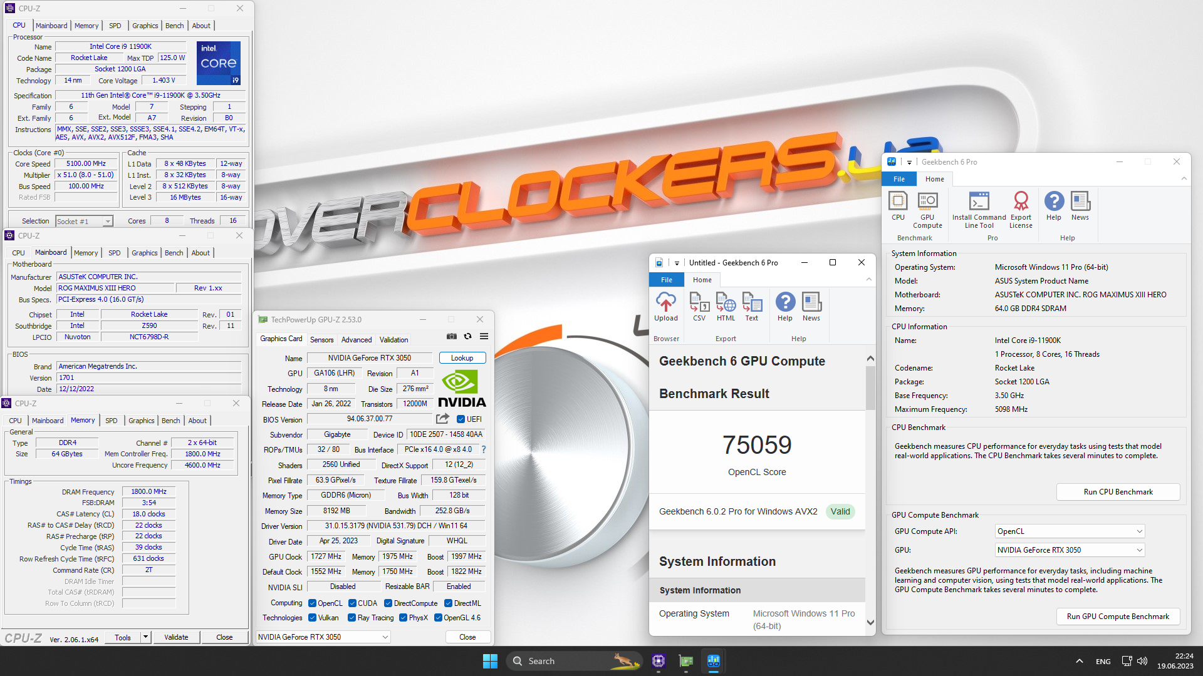Upload the benchmark result to browser
The width and height of the screenshot is (1203, 676).
coord(666,307)
